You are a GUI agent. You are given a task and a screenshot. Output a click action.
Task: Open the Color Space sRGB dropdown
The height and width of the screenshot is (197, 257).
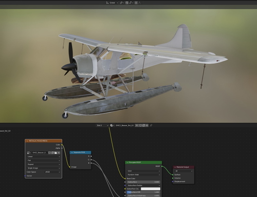click(52, 172)
